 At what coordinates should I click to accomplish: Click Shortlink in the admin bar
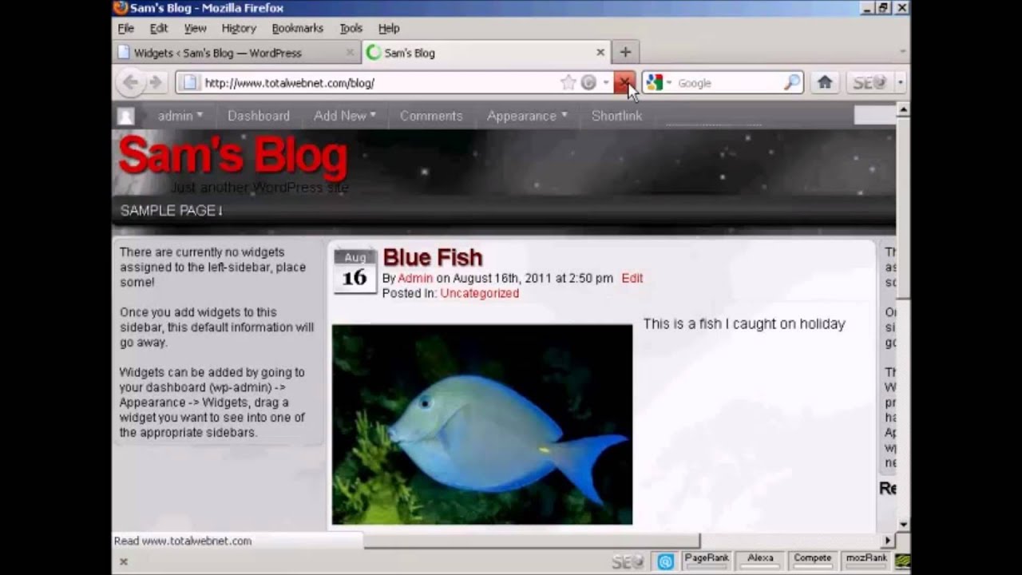pos(616,116)
